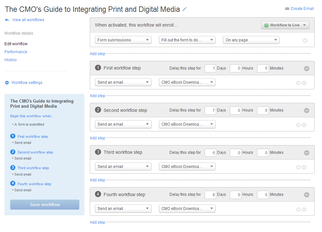The image size is (322, 232).
Task: Delete the Third workflow step using minus icon
Action: pyautogui.click(x=306, y=153)
